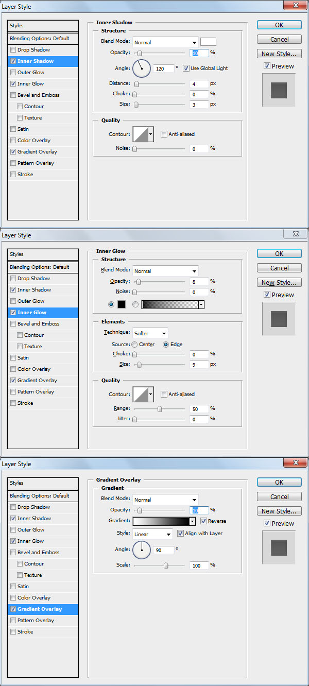The width and height of the screenshot is (309, 686).
Task: Open Blend Mode dropdown in Inner Glow settings
Action: click(165, 271)
